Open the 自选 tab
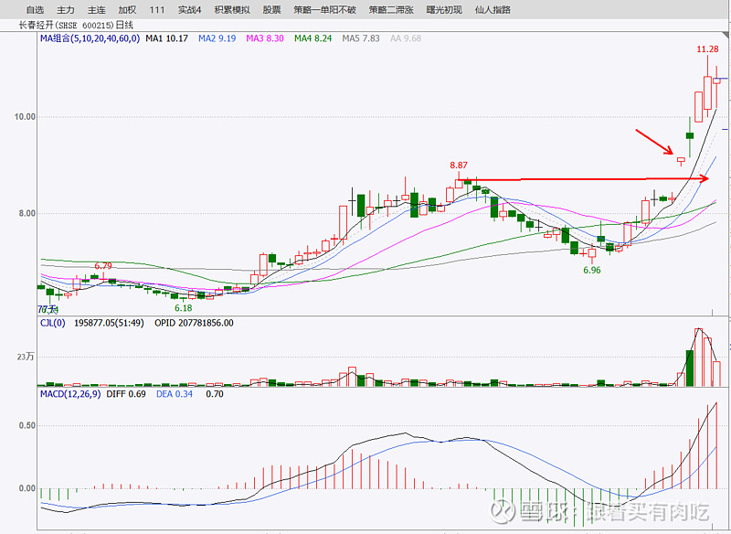 pos(35,10)
